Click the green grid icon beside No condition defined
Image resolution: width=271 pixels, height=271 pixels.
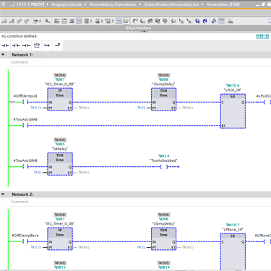click(x=262, y=37)
